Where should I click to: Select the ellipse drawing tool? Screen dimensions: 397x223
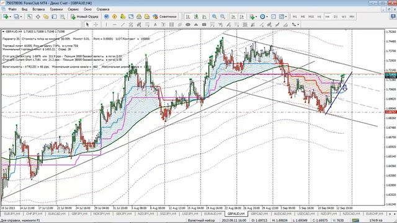[188, 25]
